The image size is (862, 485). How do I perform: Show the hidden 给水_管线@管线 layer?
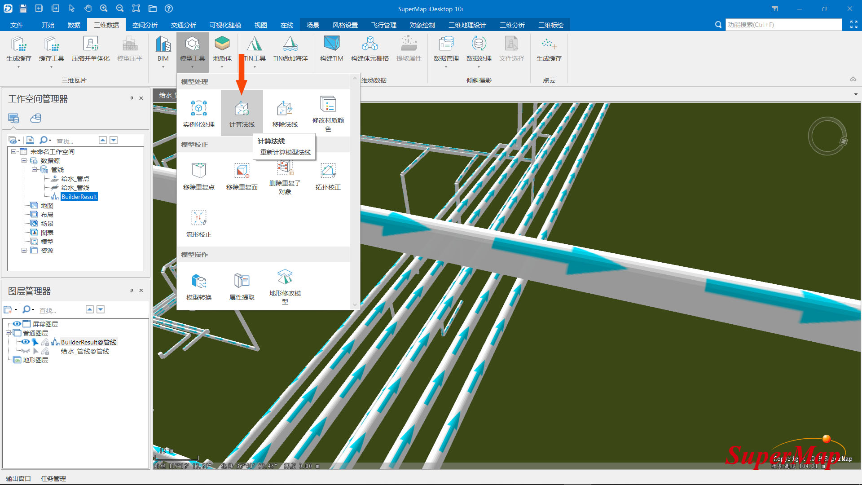[x=25, y=351]
